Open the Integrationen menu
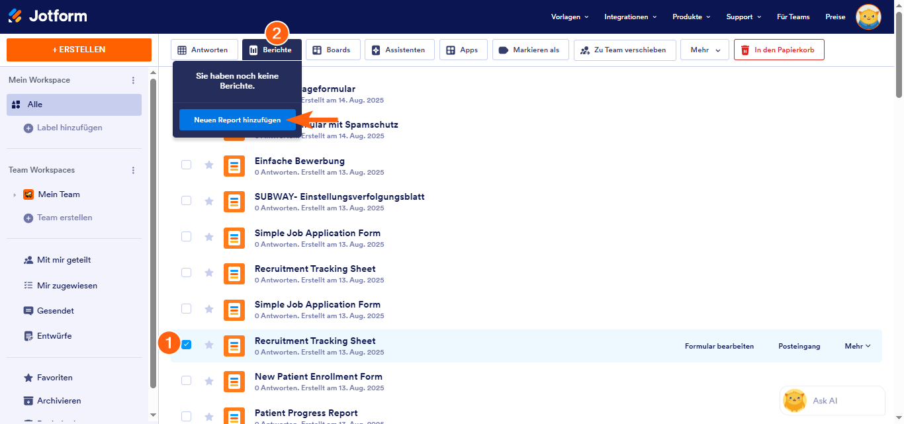The image size is (904, 424). [x=630, y=17]
